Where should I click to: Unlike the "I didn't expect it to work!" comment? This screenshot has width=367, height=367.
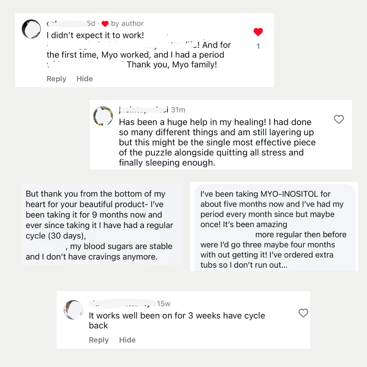tap(258, 32)
